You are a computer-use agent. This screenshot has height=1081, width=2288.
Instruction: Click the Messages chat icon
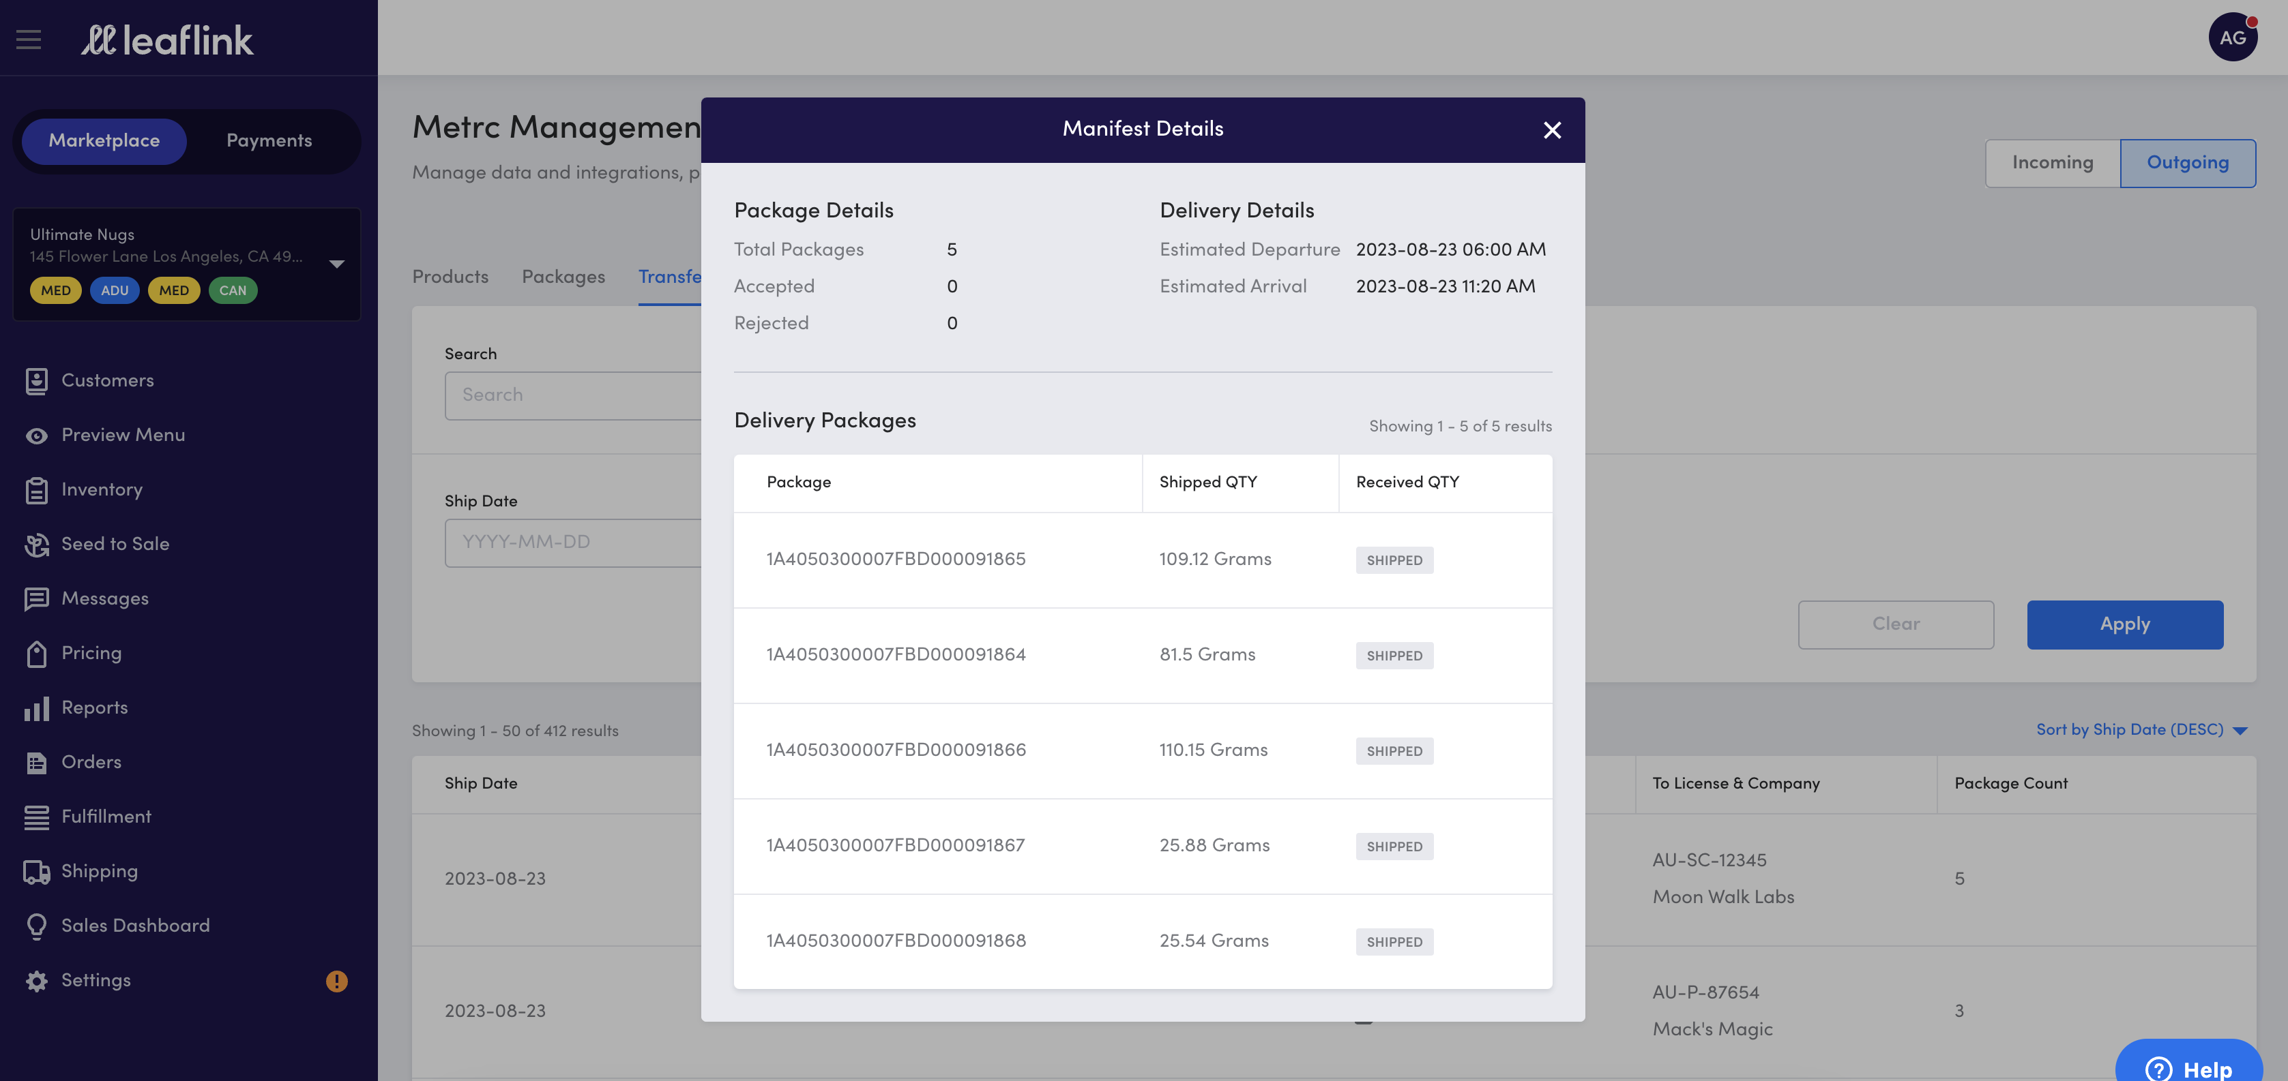36,599
